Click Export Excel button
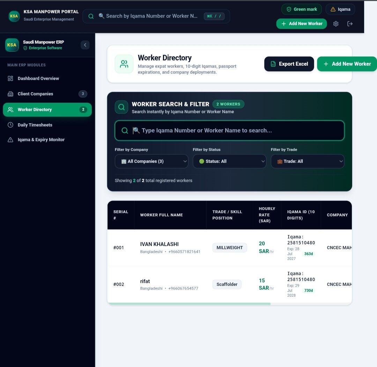Viewport: 377px width, 367px height. (289, 64)
